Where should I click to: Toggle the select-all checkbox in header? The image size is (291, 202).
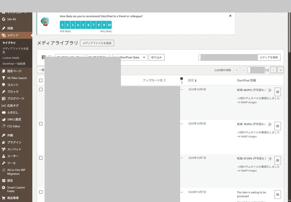click(41, 80)
